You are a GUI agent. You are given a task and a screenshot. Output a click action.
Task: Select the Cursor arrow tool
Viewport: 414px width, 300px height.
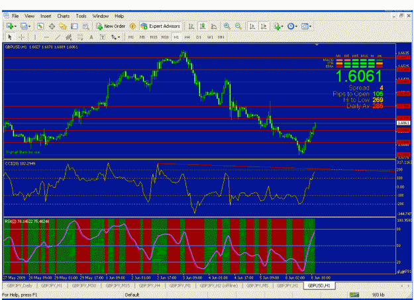pyautogui.click(x=10, y=37)
